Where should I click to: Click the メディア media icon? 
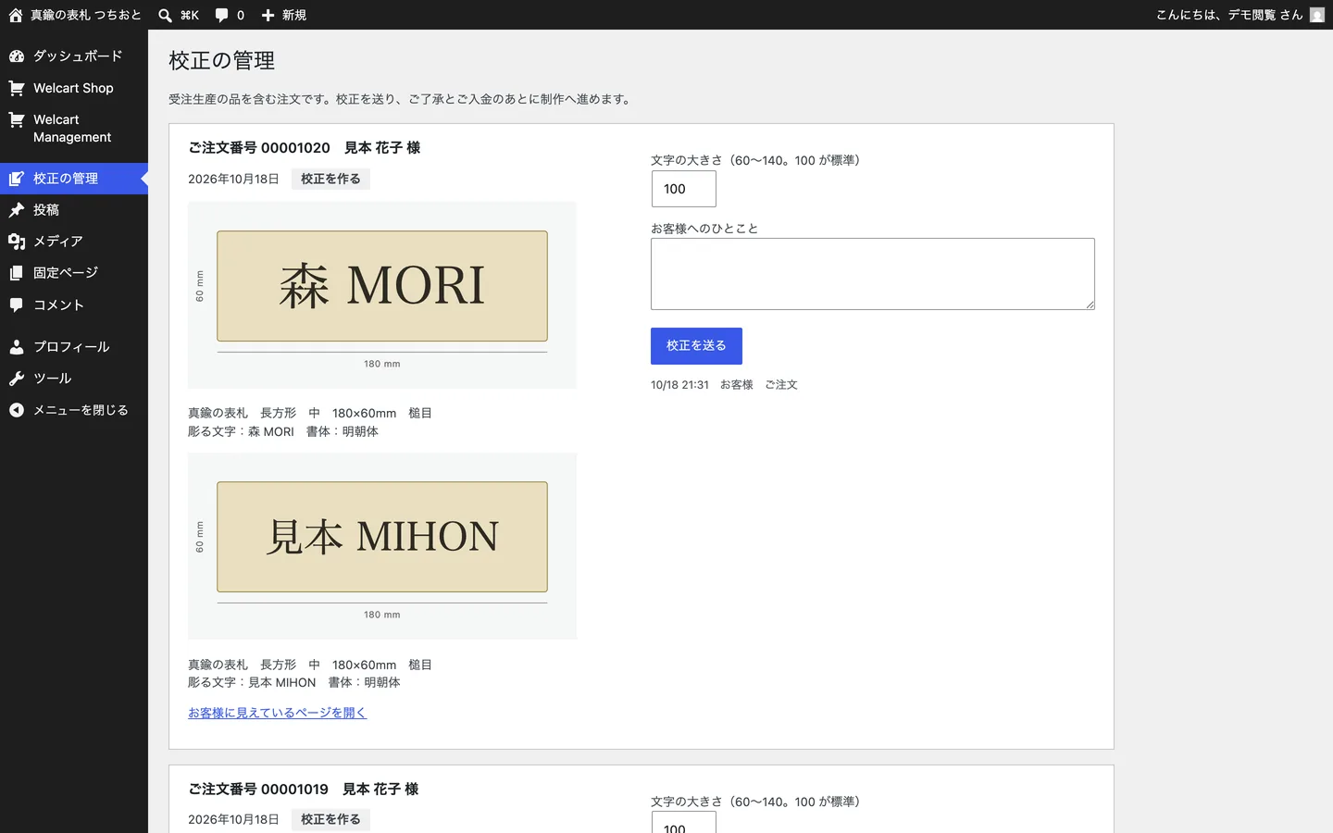point(17,242)
